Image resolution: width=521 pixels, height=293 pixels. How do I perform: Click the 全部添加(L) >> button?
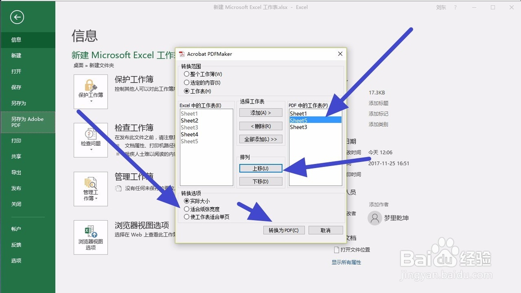coord(261,139)
